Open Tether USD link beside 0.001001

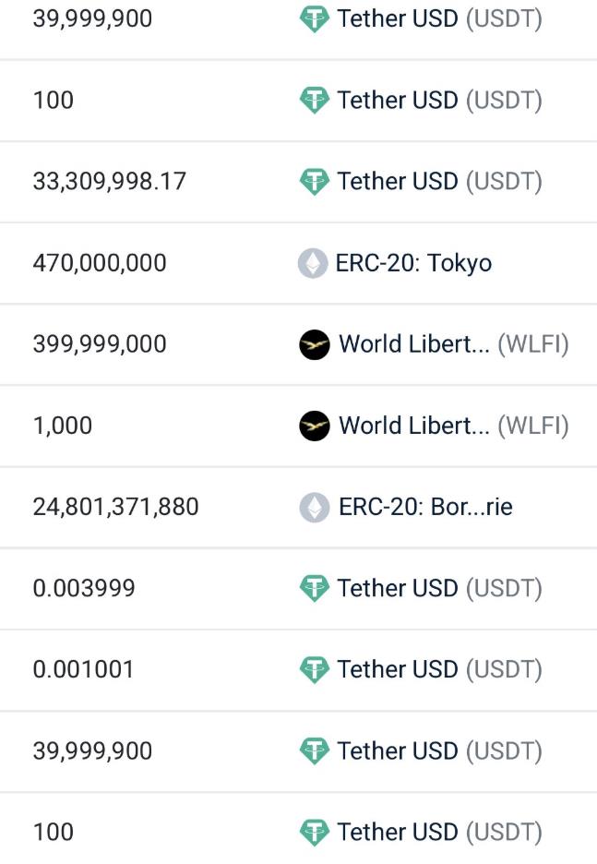point(439,669)
